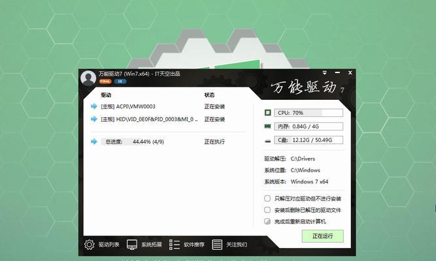Minimize the 万能驱动7 window

[x=337, y=72]
